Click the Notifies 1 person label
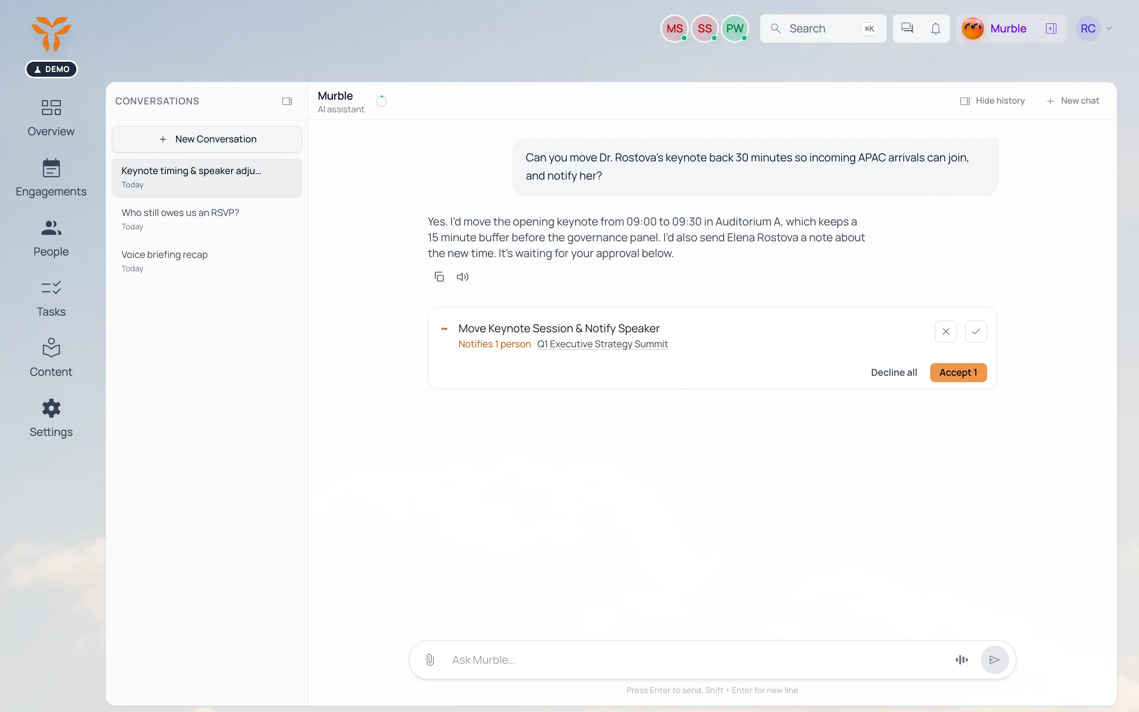The image size is (1139, 712). pyautogui.click(x=494, y=344)
